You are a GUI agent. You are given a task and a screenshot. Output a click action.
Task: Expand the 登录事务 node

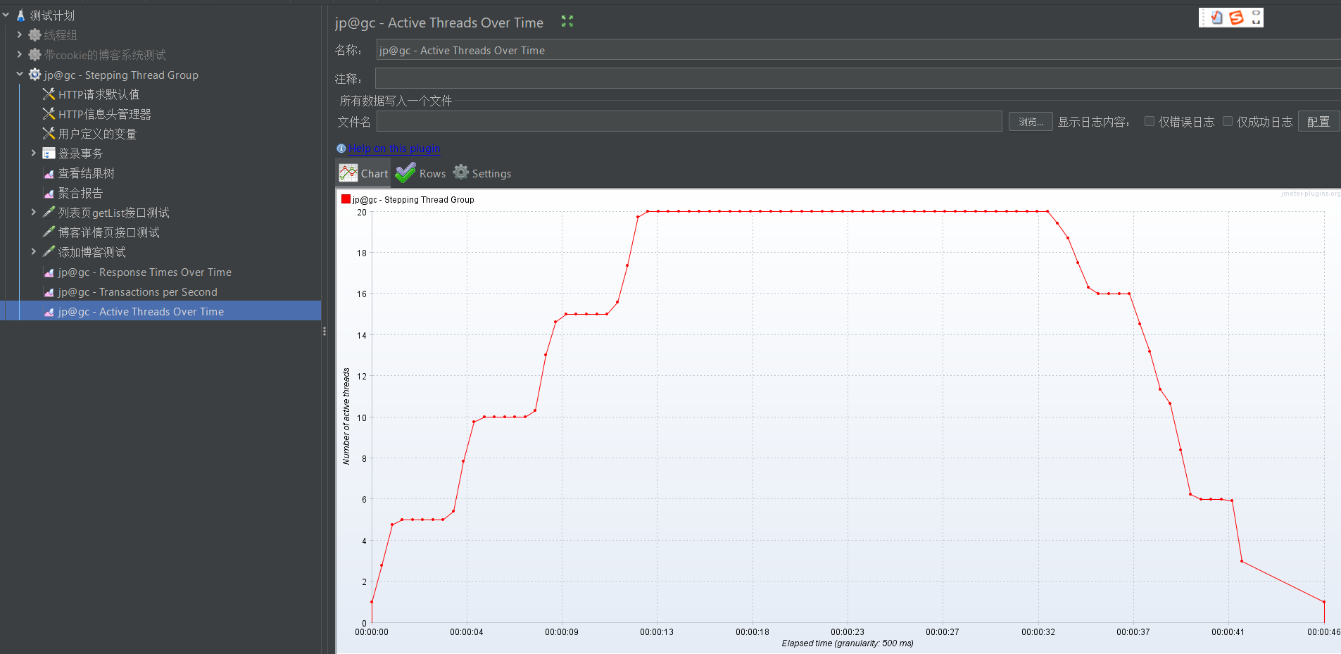tap(33, 153)
